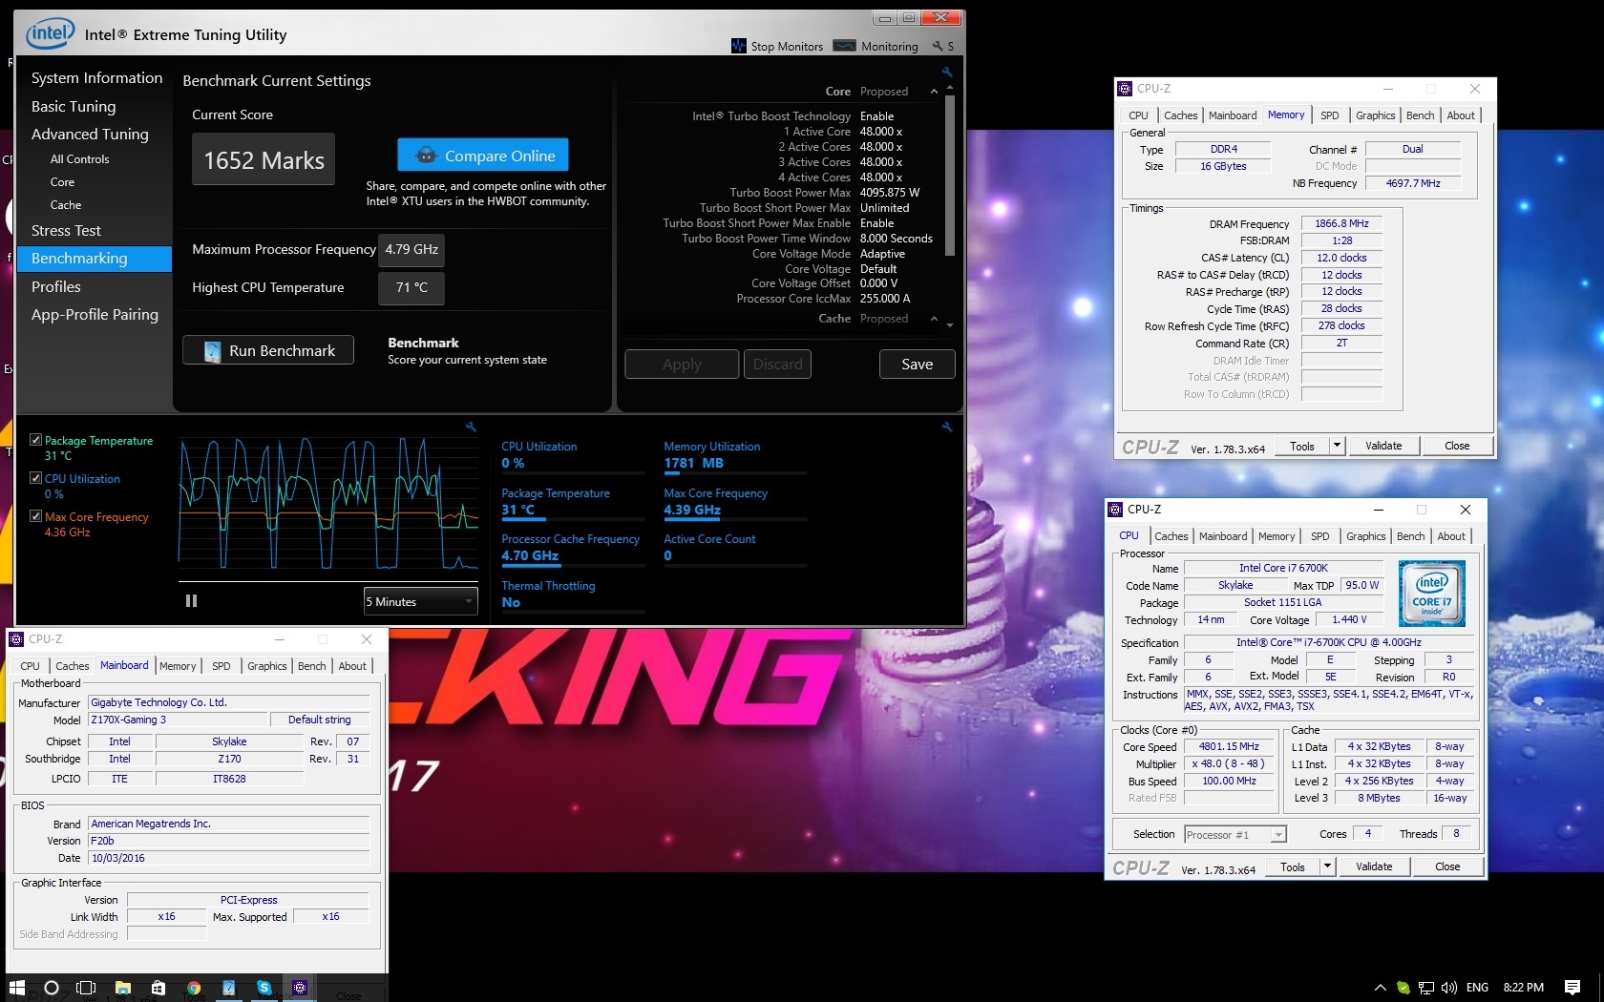Collapse the Cache Proposed section chevron
The height and width of the screenshot is (1002, 1604).
coord(933,319)
